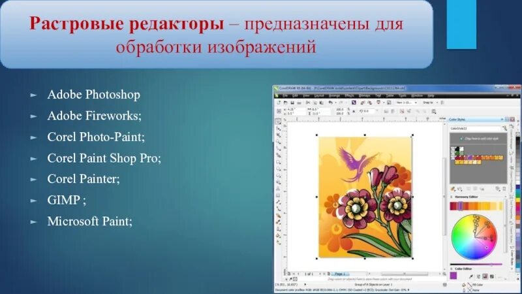Screen dimensions: 522x294
Task: Click the harmony color wheel center
Action: [x=474, y=237]
